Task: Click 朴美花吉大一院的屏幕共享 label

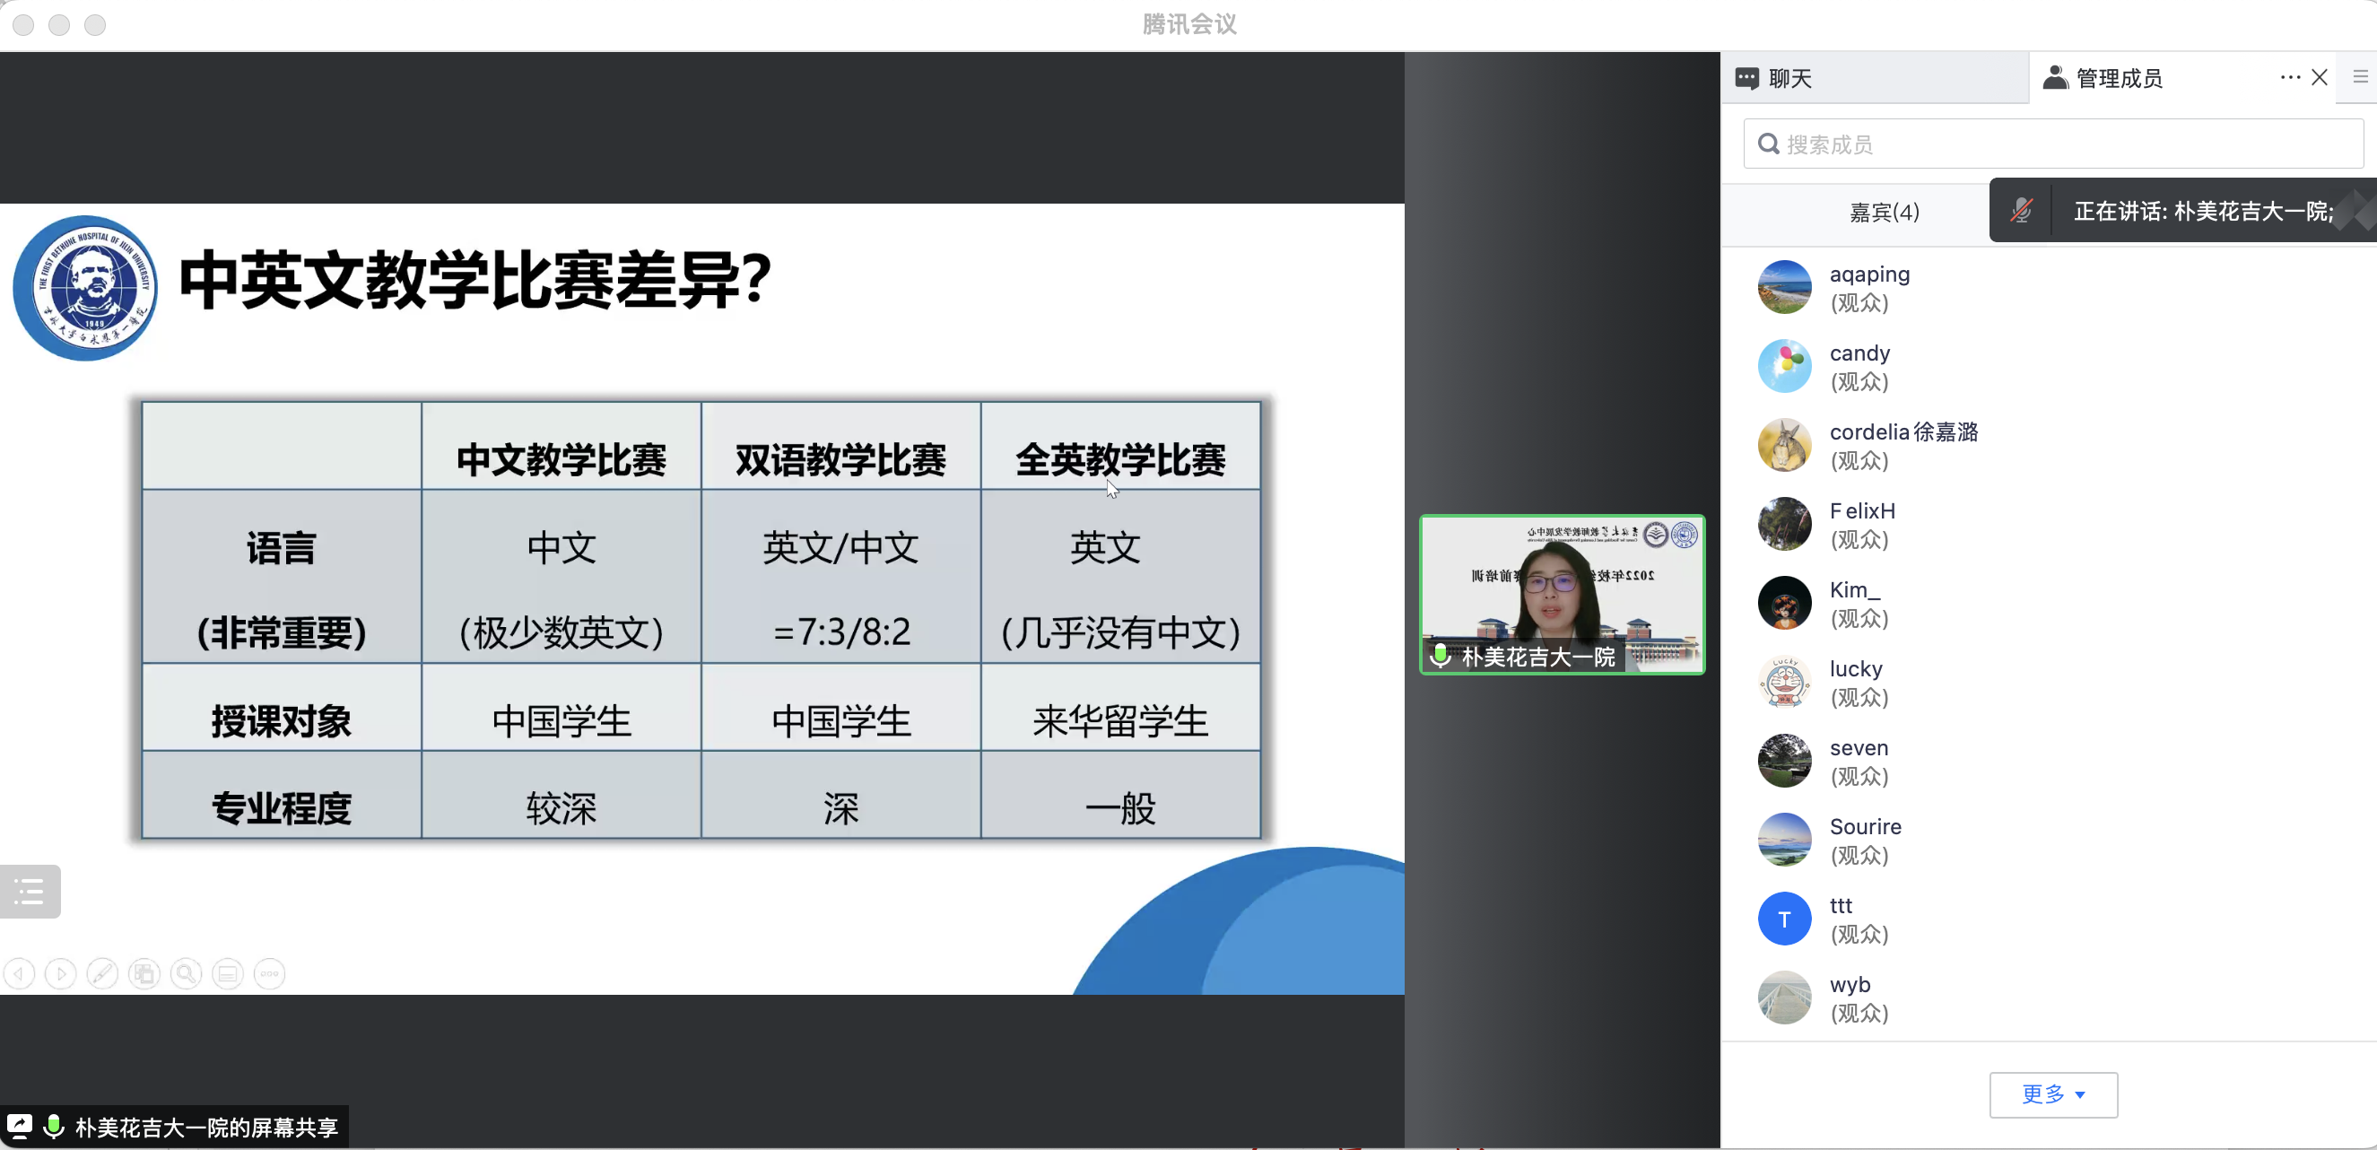Action: click(x=206, y=1127)
